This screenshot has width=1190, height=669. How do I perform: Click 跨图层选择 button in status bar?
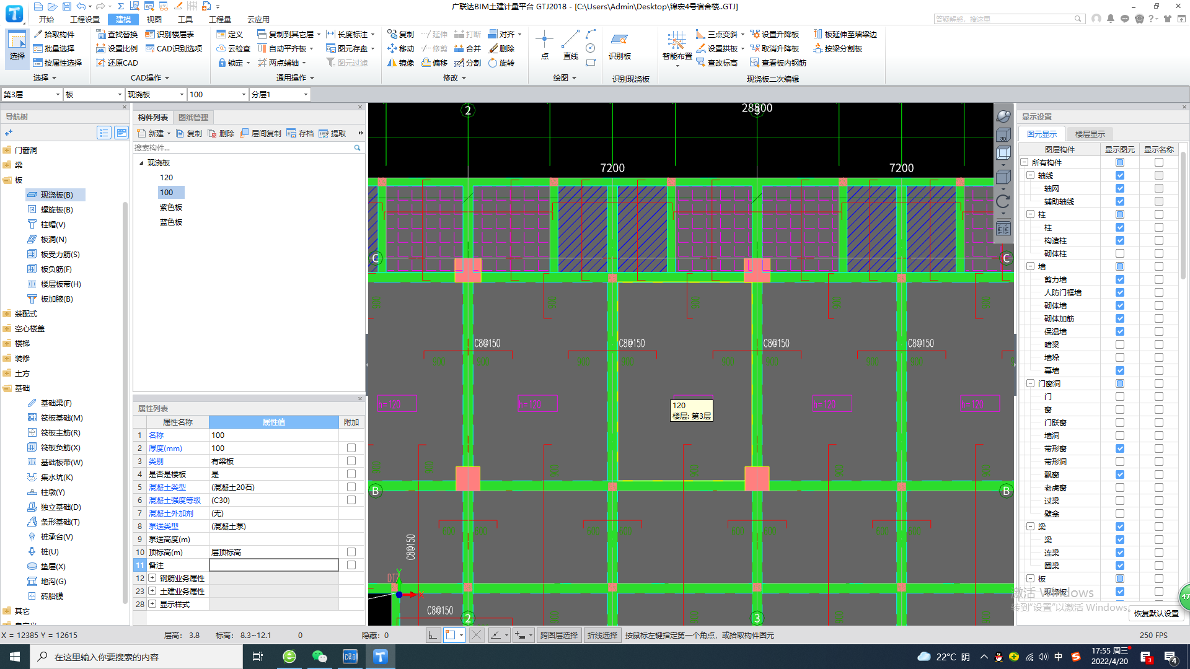click(x=558, y=635)
